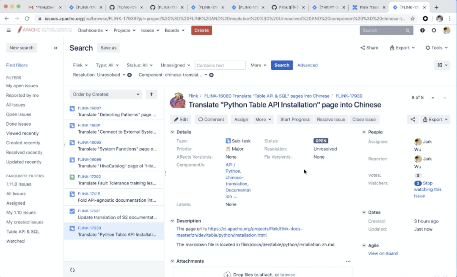The image size is (457, 277).
Task: Open the help question-mark icon
Action: pos(422,30)
